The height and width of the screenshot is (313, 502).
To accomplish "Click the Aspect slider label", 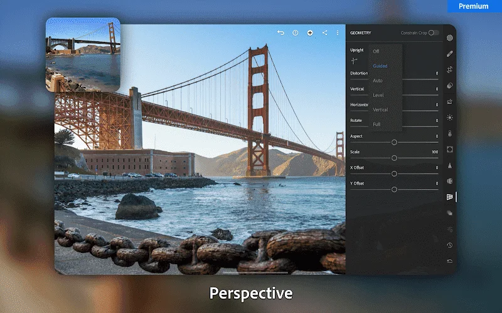I will pyautogui.click(x=356, y=136).
